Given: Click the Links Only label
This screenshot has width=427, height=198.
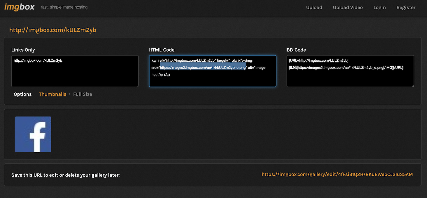Looking at the screenshot, I should (23, 50).
